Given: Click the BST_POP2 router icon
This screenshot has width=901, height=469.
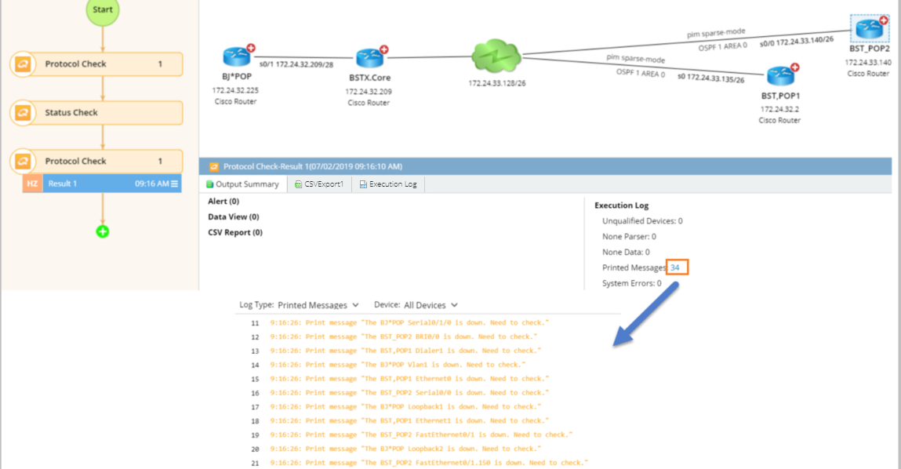Looking at the screenshot, I should (870, 29).
